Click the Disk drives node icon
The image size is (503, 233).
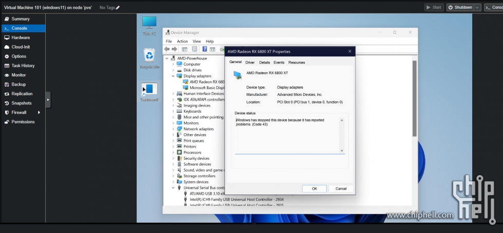pyautogui.click(x=179, y=70)
